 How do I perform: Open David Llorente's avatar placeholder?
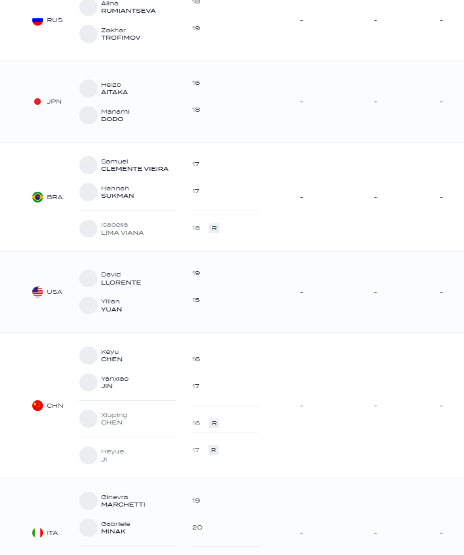pyautogui.click(x=88, y=279)
